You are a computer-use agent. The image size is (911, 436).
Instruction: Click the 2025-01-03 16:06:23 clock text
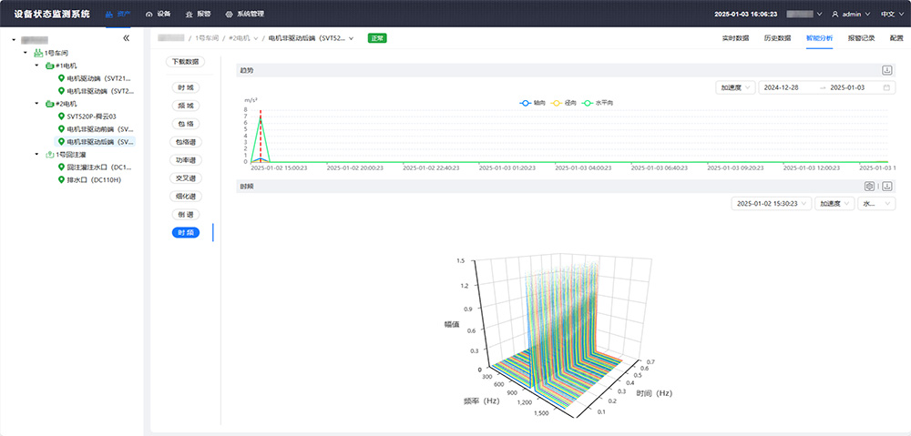click(745, 14)
